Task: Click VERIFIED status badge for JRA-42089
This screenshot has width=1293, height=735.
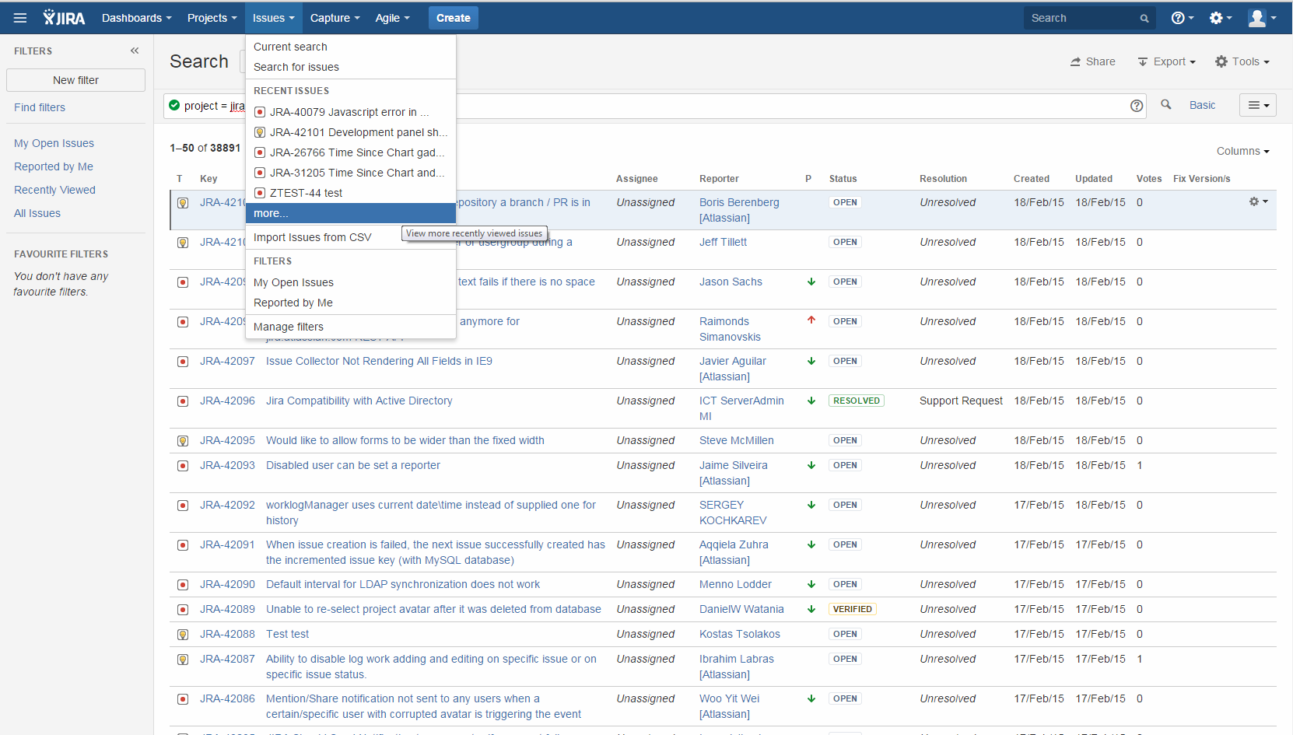Action: (853, 609)
